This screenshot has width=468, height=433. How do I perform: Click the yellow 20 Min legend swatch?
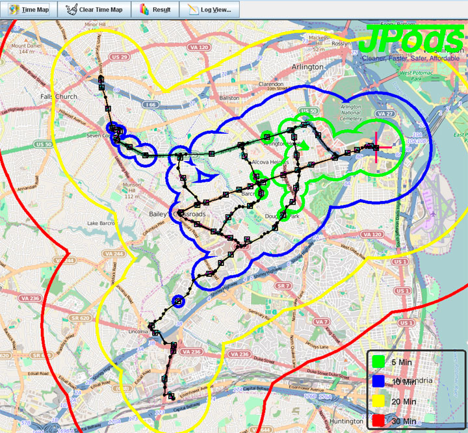click(379, 402)
